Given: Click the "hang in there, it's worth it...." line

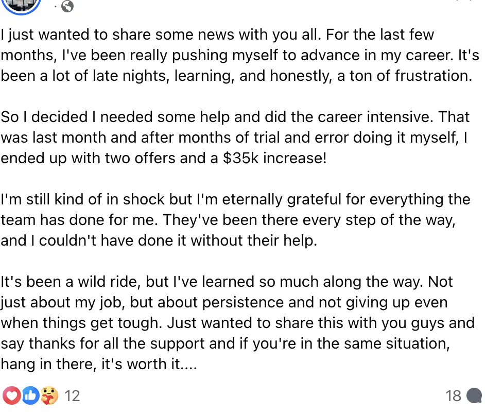Looking at the screenshot, I should point(99,364).
